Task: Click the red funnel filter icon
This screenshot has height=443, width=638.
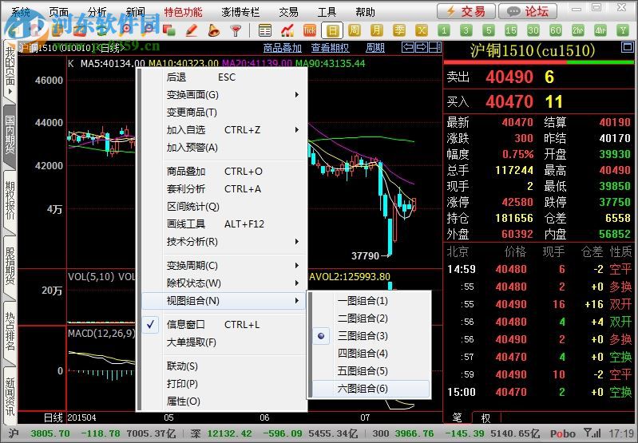Action: (236, 30)
